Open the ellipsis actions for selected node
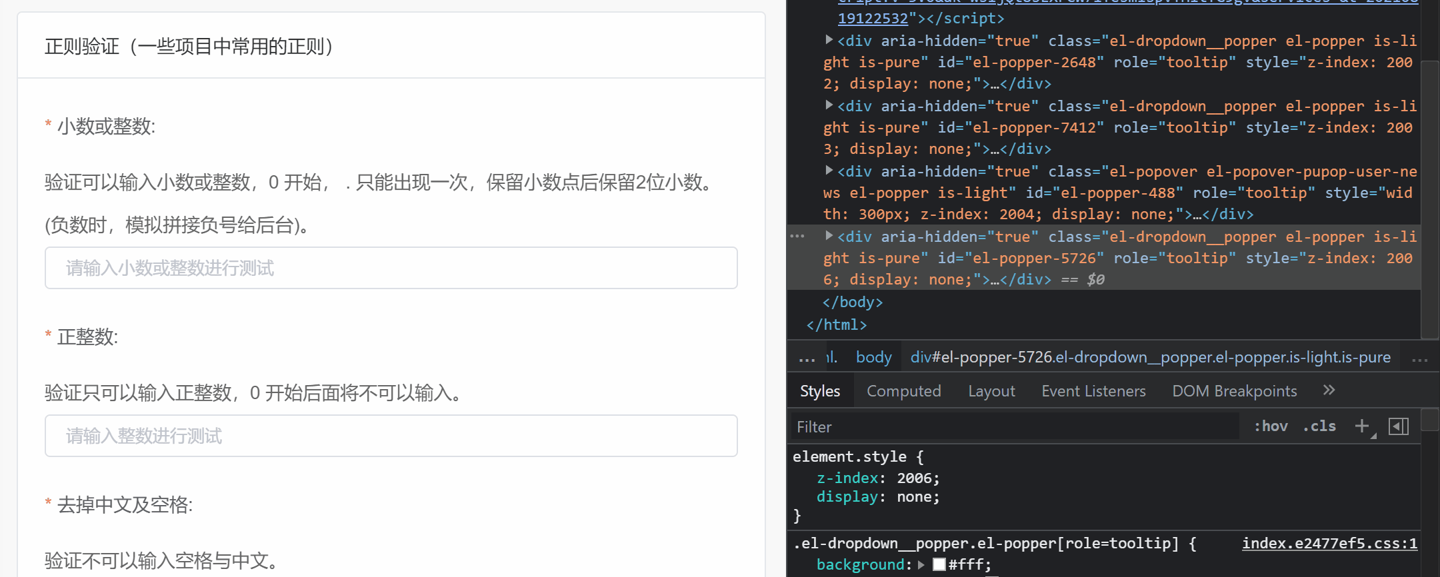The width and height of the screenshot is (1440, 577). pos(797,237)
